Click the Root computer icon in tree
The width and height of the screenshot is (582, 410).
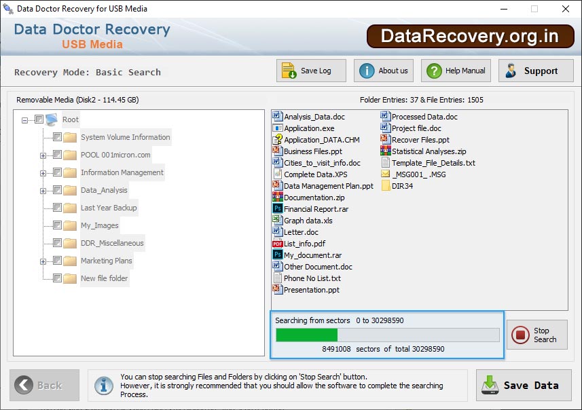52,119
